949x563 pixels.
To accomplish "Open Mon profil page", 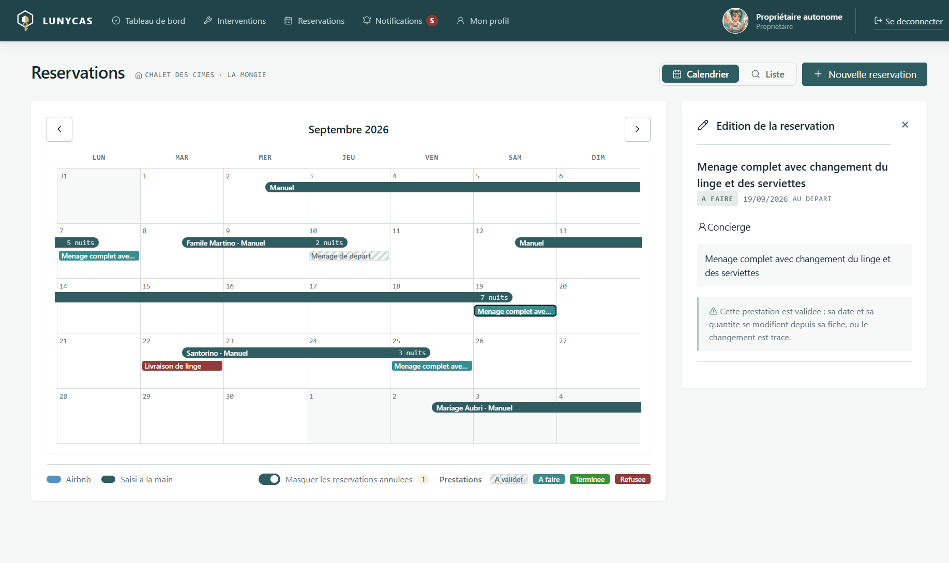I will [483, 21].
